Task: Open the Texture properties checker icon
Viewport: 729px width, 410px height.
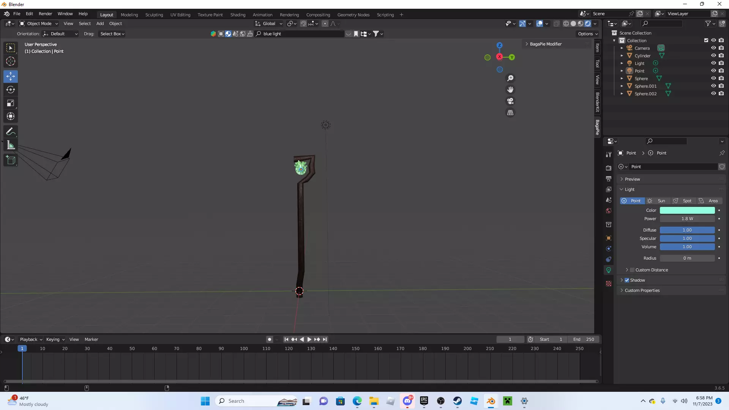Action: click(609, 284)
